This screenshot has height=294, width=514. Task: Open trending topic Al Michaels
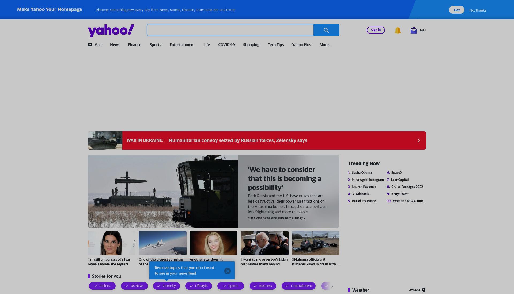pyautogui.click(x=360, y=194)
